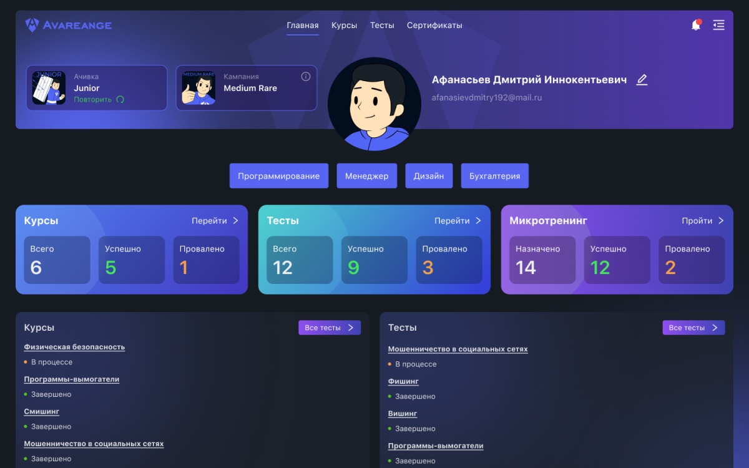Open the Фишинг test link

403,381
